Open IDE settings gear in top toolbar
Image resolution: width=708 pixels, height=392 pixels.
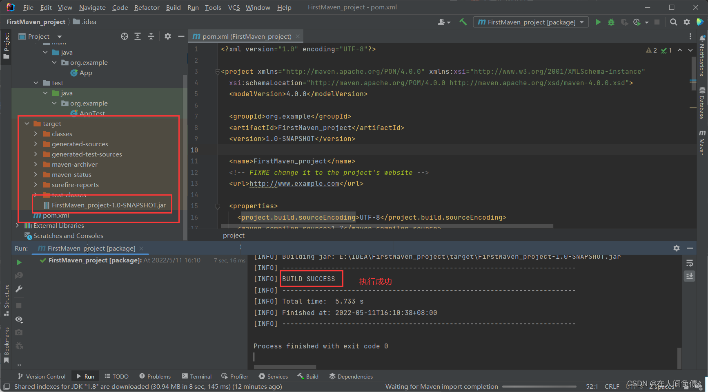point(687,22)
